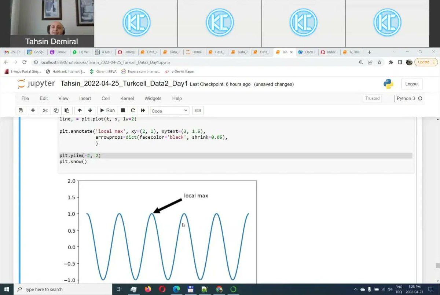Image resolution: width=440 pixels, height=295 pixels.
Task: Restart the kernel with the circular arrow icon
Action: click(133, 110)
